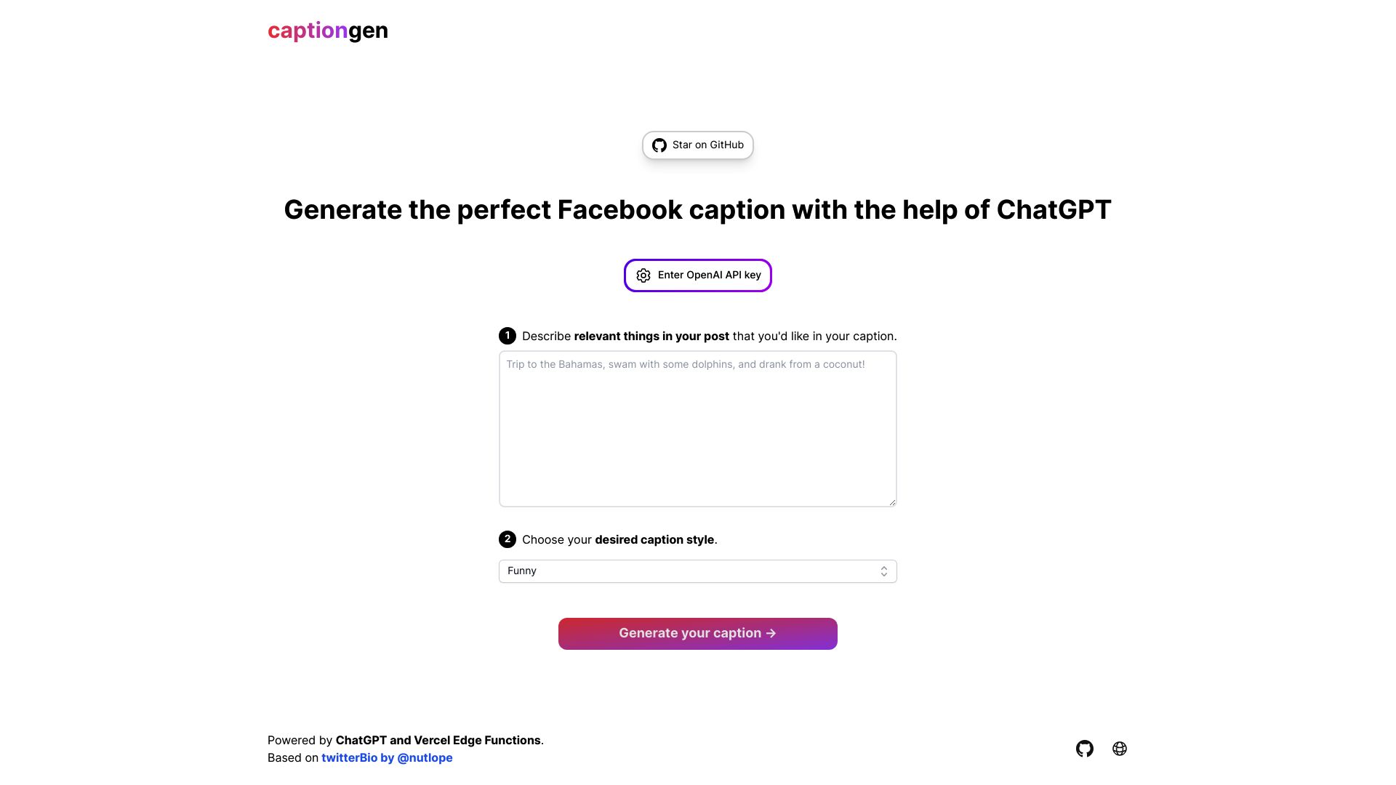Click the captiongen logo
The image size is (1396, 785).
point(327,31)
